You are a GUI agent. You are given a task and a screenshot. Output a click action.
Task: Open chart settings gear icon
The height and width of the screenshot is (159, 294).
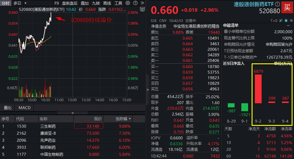pyautogui.click(x=127, y=3)
